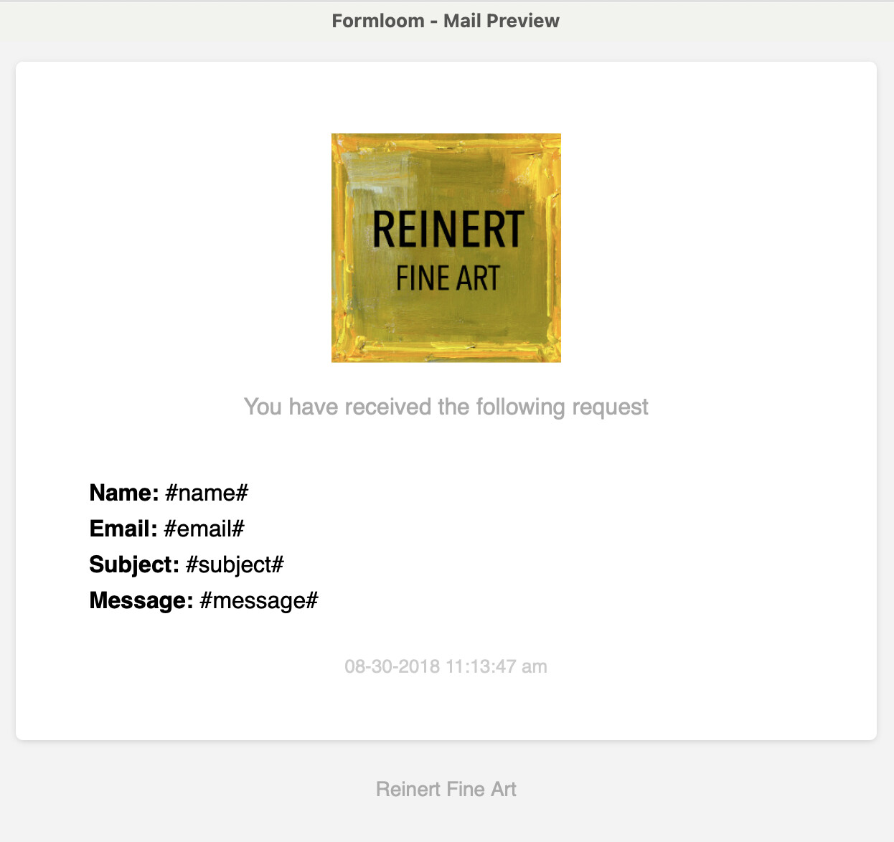The height and width of the screenshot is (842, 894).
Task: Click the #message# placeholder
Action: 259,600
